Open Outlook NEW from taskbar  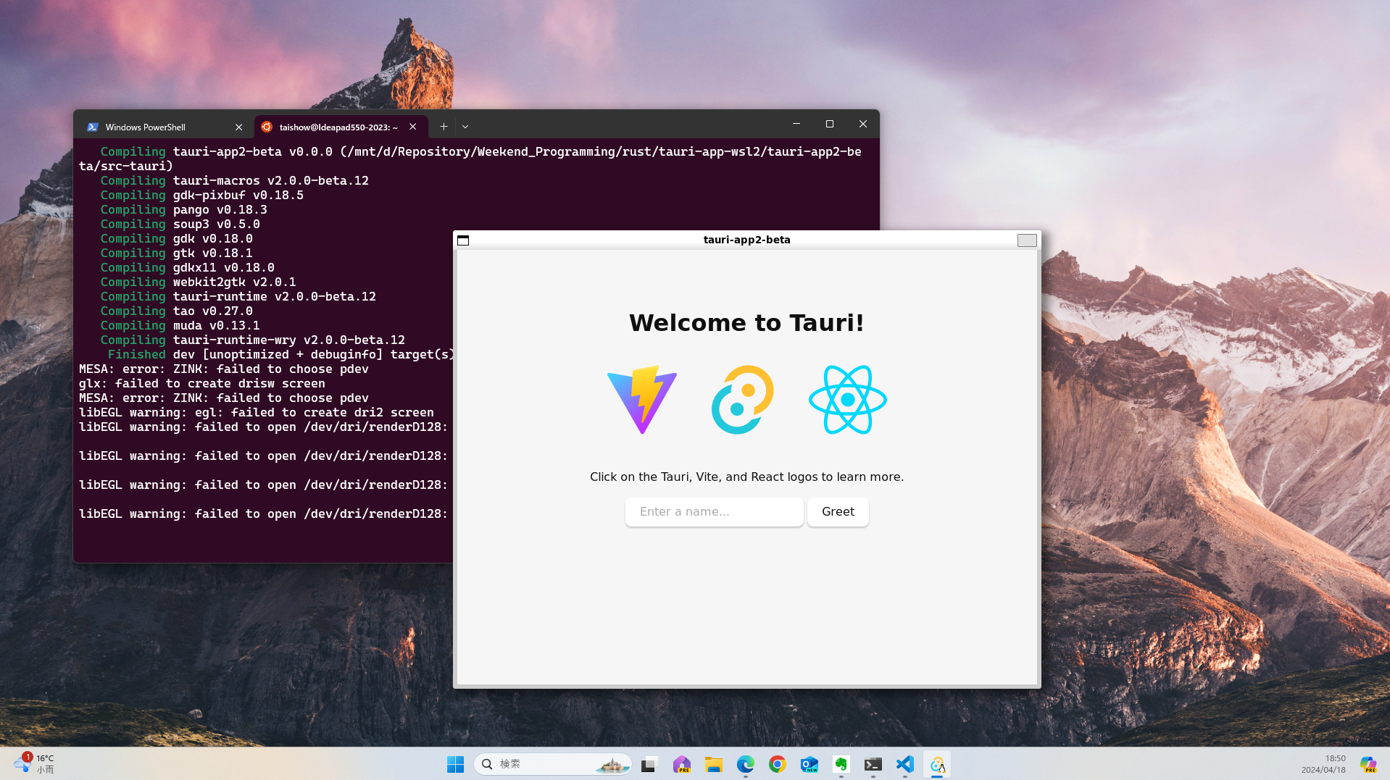810,764
